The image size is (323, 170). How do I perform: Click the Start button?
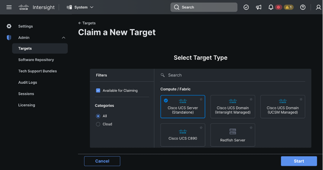click(x=299, y=161)
